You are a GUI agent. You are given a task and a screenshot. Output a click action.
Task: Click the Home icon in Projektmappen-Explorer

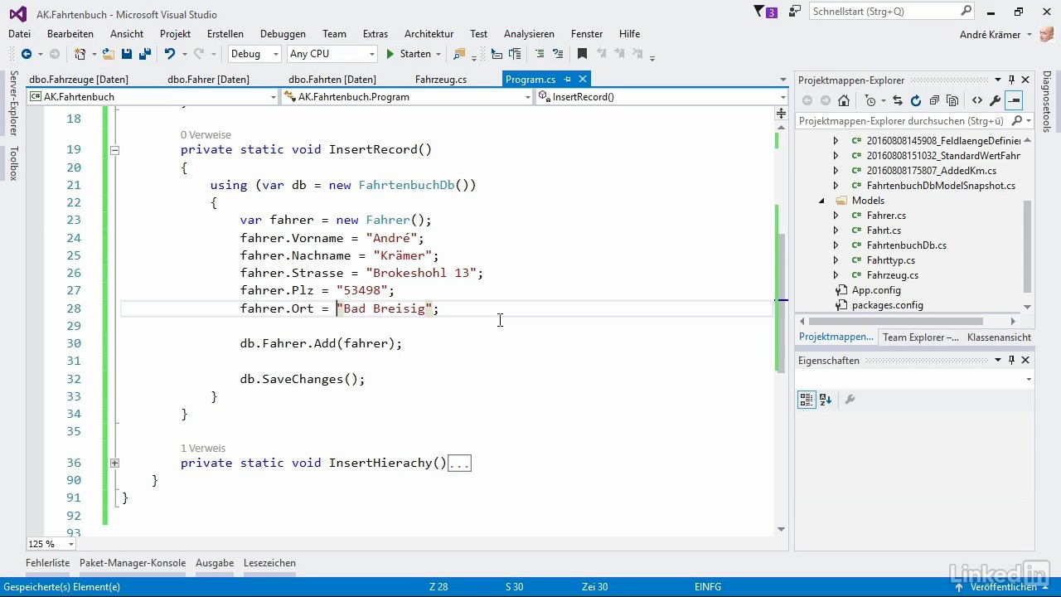pyautogui.click(x=844, y=101)
